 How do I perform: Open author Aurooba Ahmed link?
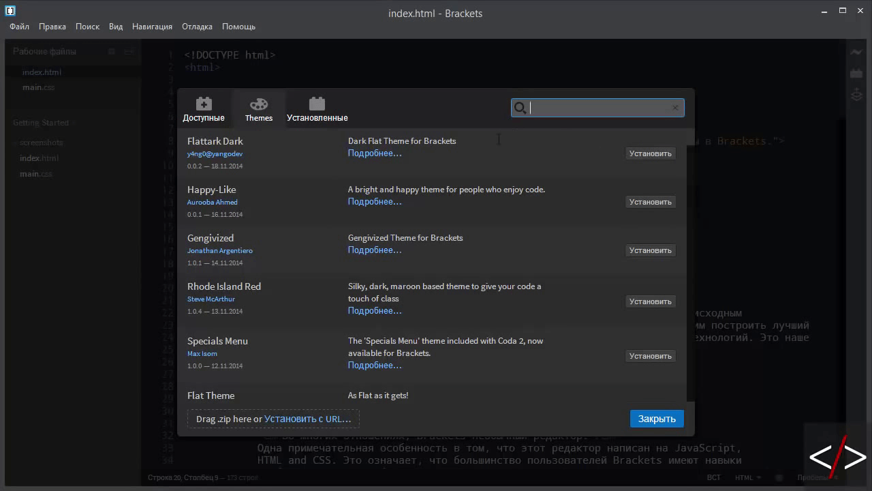213,203
